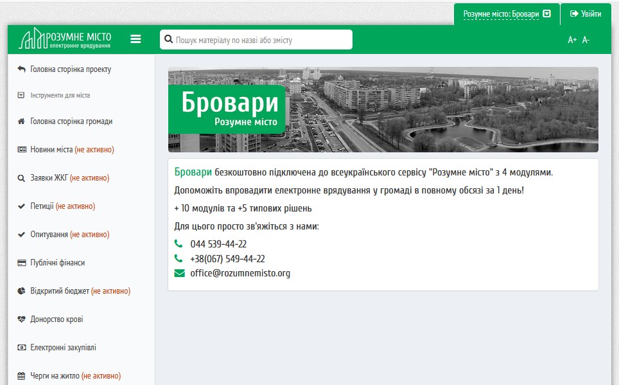Viewport: 619px width, 385px height.
Task: Decrease font size with A-
Action: click(x=586, y=40)
